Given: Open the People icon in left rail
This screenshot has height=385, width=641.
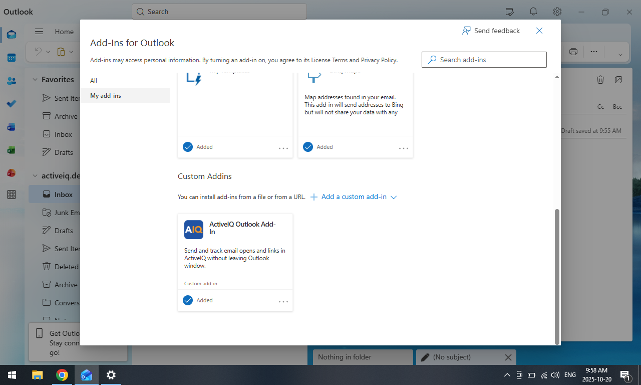Looking at the screenshot, I should point(12,81).
